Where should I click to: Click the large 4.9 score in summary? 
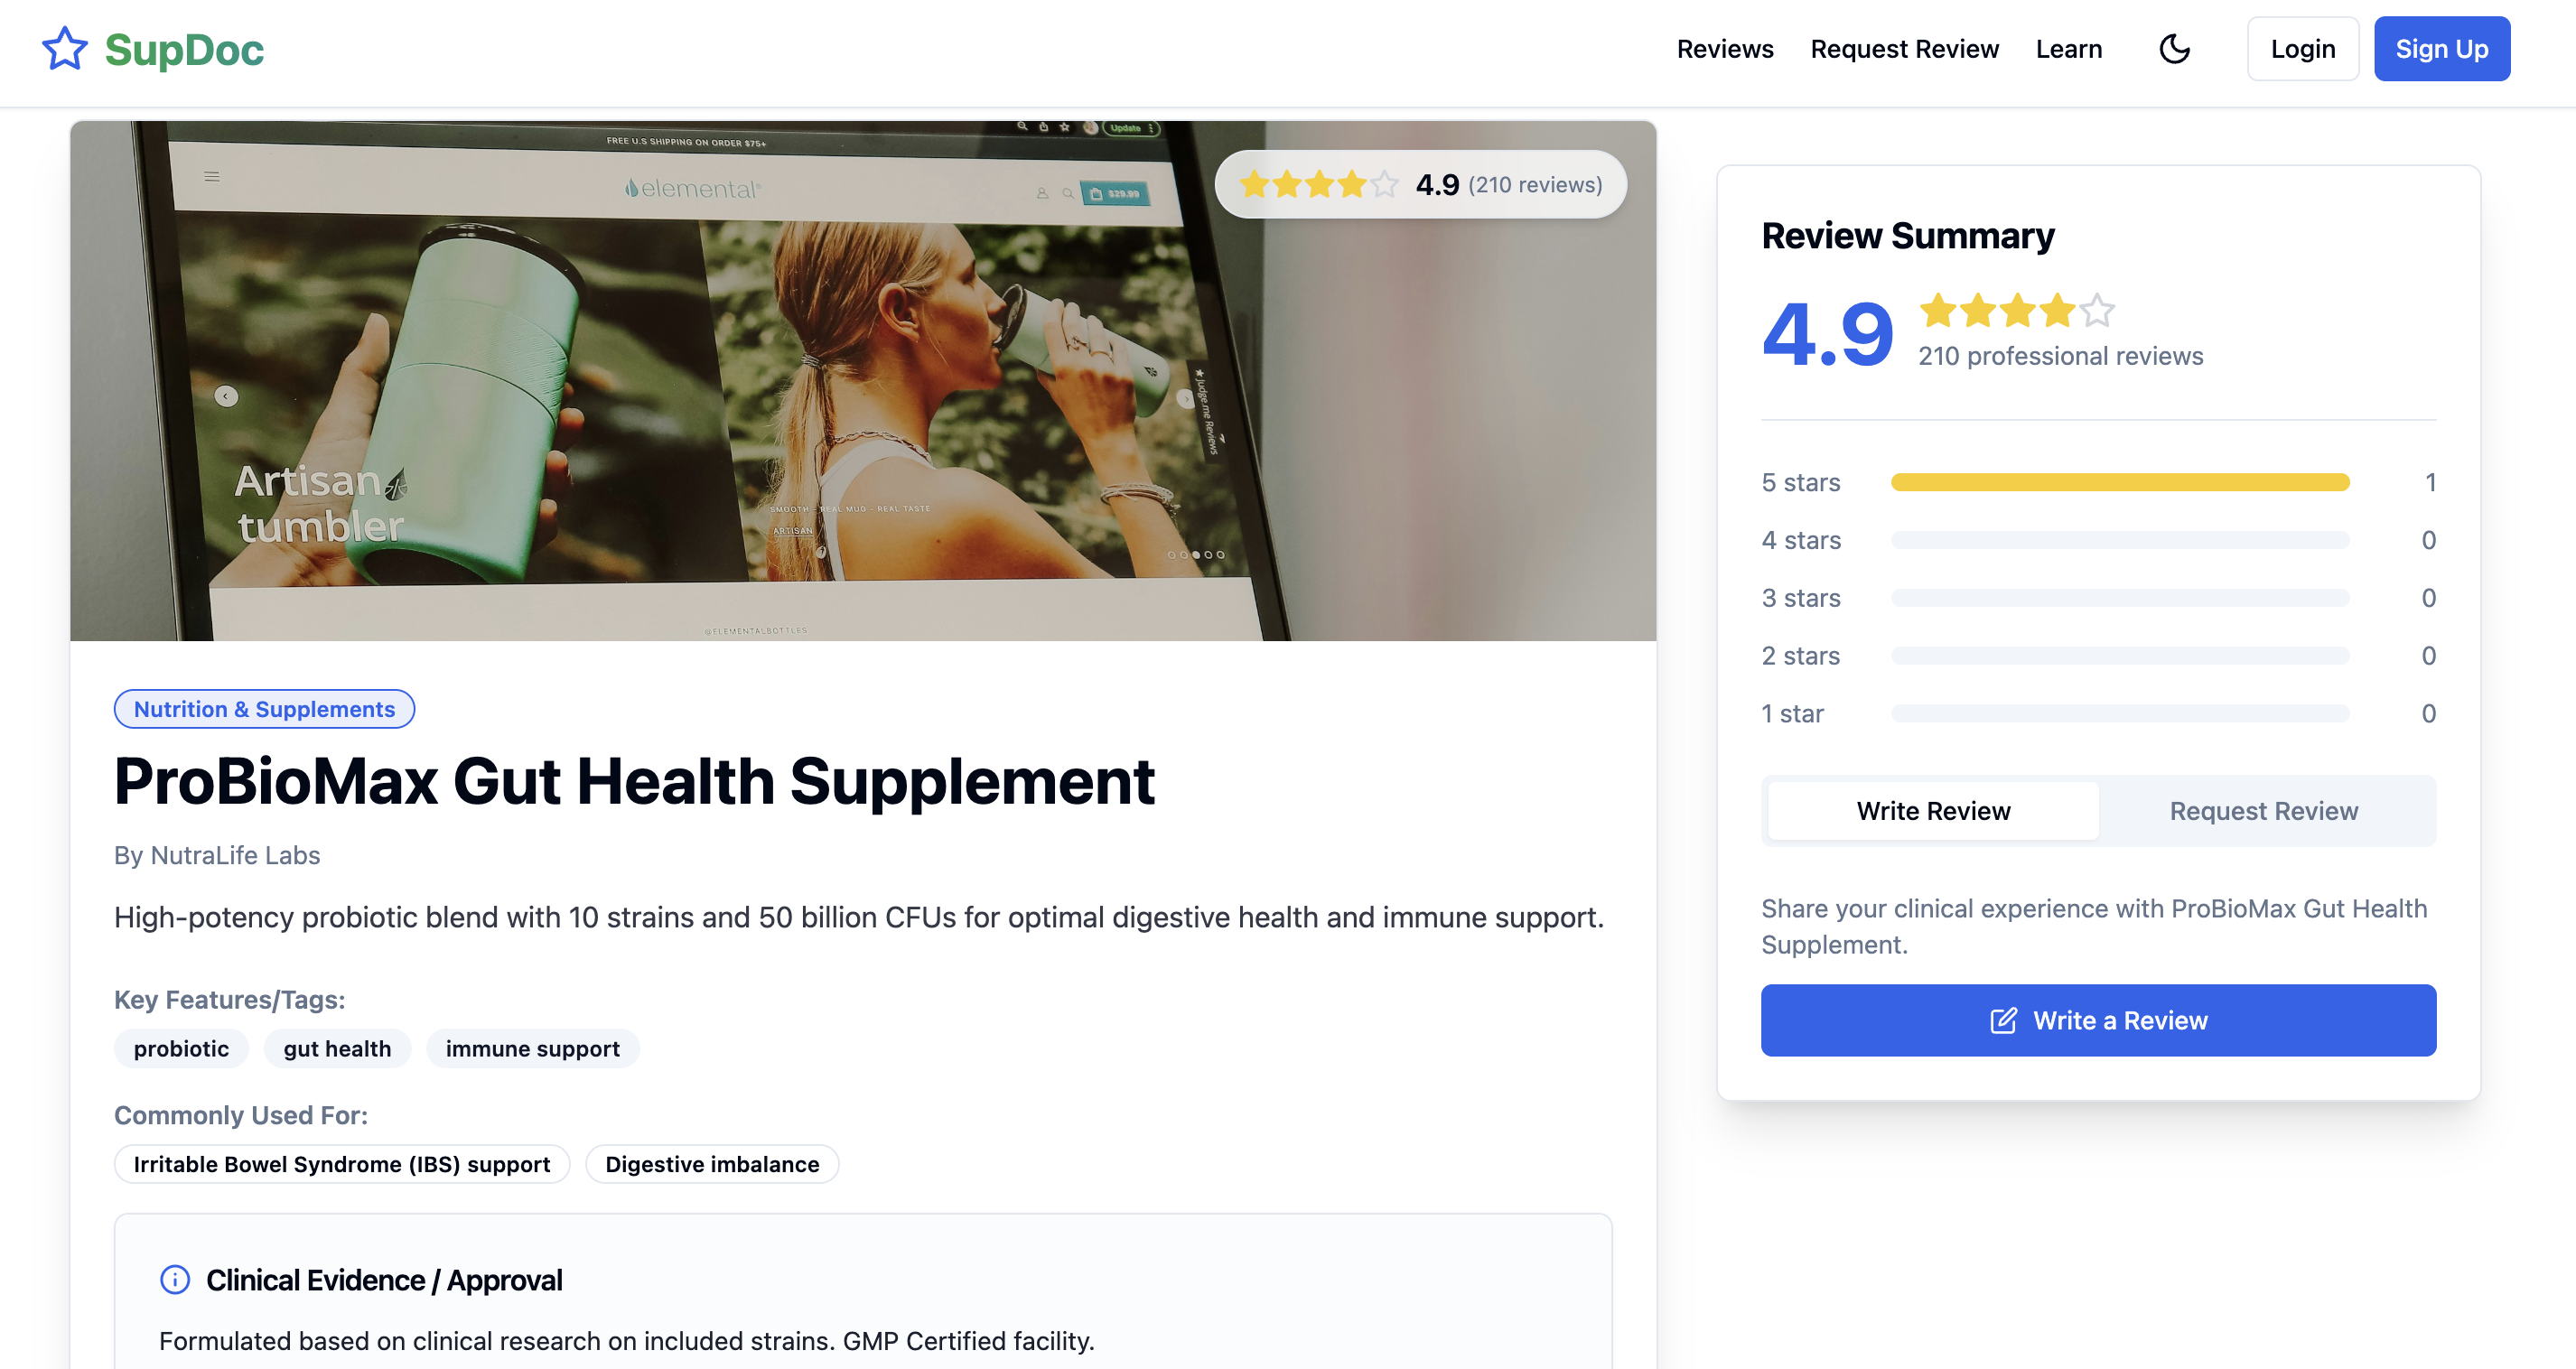(x=1827, y=334)
